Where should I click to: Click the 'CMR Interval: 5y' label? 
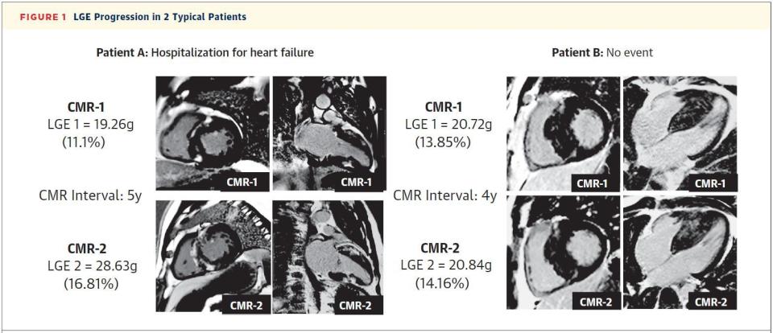point(89,195)
